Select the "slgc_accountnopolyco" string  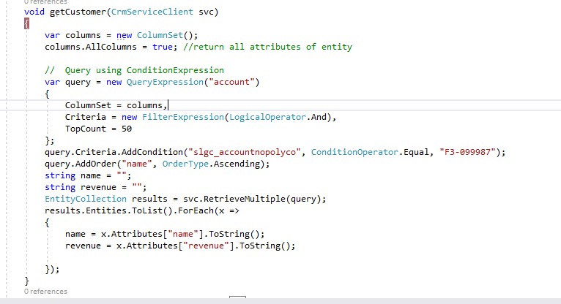coord(245,152)
